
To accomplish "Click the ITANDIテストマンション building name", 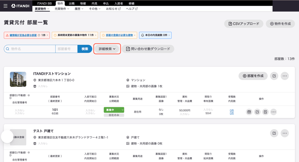I will pos(52,73).
